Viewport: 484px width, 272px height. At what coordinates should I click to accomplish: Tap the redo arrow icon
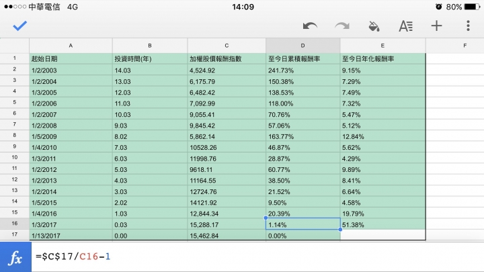342,26
